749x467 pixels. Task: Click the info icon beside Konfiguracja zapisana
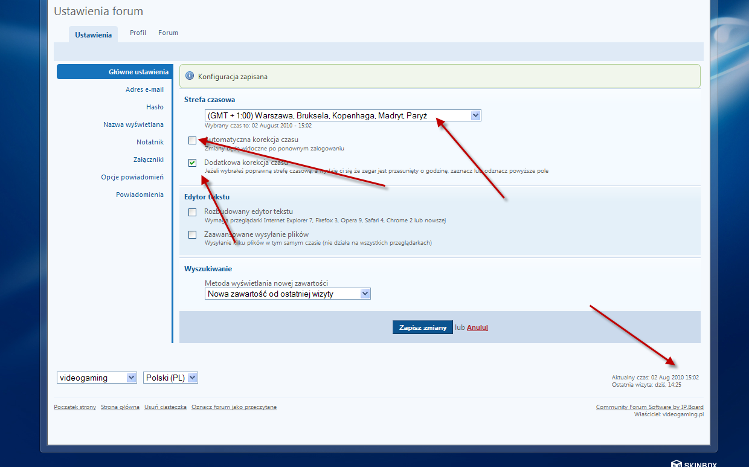click(190, 77)
